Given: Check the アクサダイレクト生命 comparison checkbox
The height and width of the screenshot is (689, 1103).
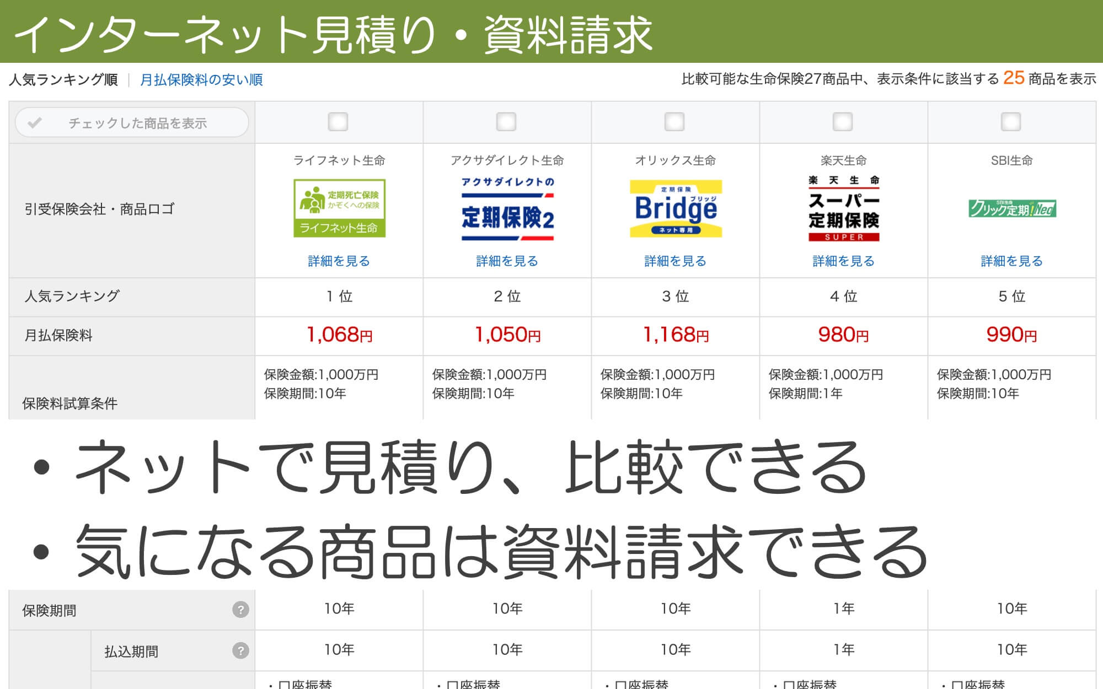Looking at the screenshot, I should coord(507,122).
